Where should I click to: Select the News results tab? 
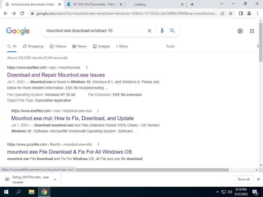click(80, 46)
